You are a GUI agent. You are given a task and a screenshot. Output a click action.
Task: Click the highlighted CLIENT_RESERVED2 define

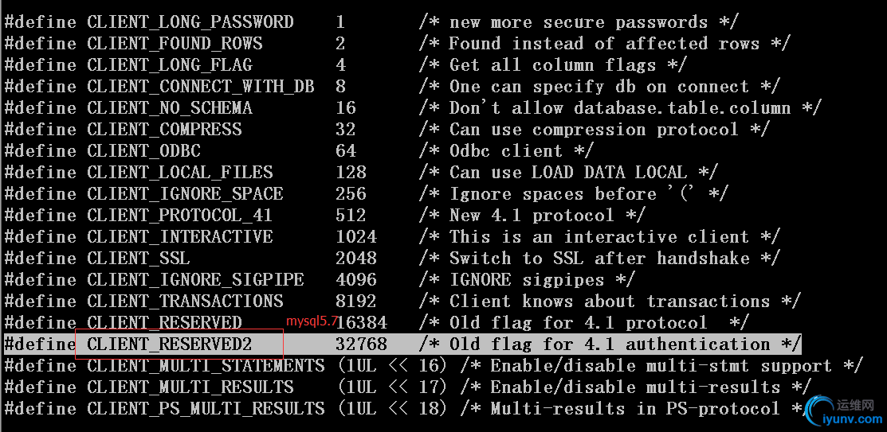tap(169, 344)
